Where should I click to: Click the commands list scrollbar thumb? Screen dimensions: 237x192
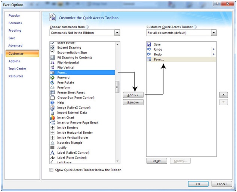coord(117,87)
